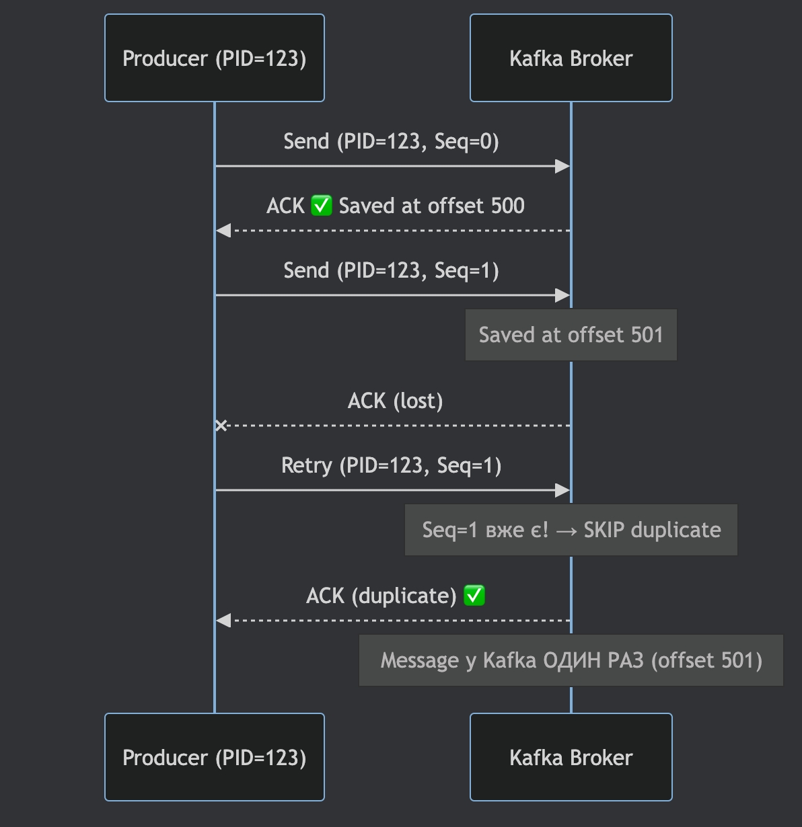
Task: Click the "Message у Kafka ОДИН РАЗ" note
Action: (x=571, y=660)
